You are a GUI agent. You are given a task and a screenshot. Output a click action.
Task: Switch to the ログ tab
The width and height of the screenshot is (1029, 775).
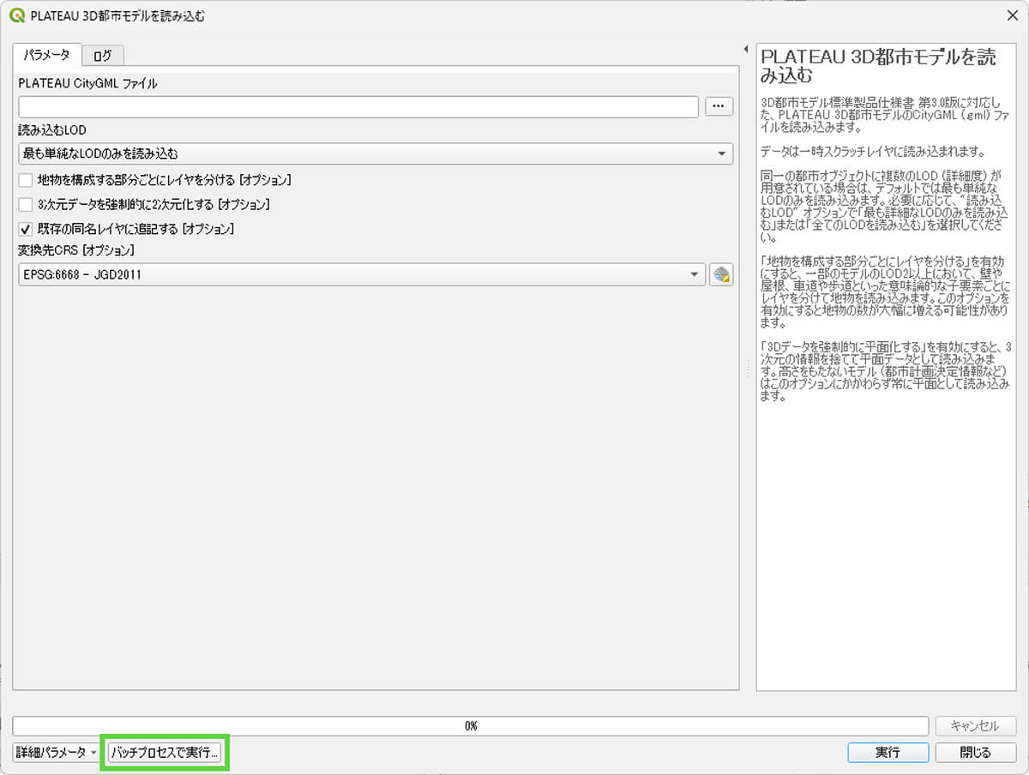103,56
